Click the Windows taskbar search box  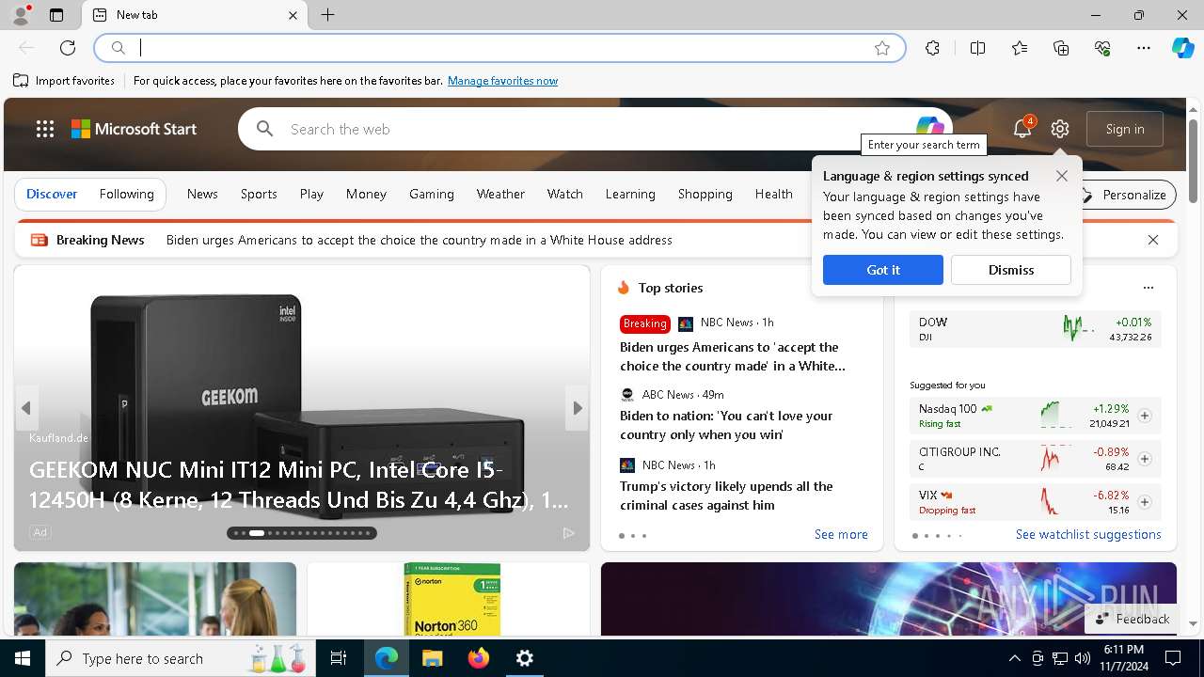coord(181,658)
